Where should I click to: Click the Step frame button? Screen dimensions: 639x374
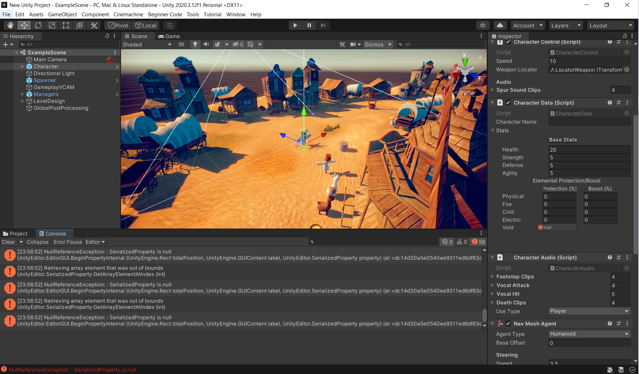tap(323, 25)
